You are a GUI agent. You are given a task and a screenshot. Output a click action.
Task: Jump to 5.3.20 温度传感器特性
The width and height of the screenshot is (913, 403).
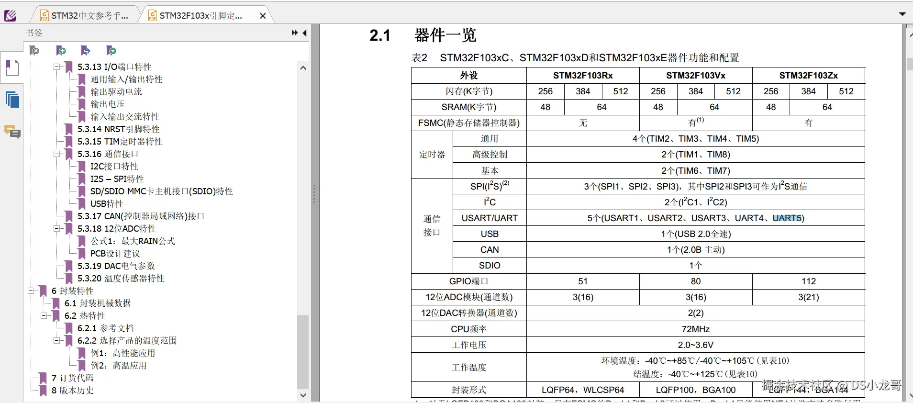point(121,279)
